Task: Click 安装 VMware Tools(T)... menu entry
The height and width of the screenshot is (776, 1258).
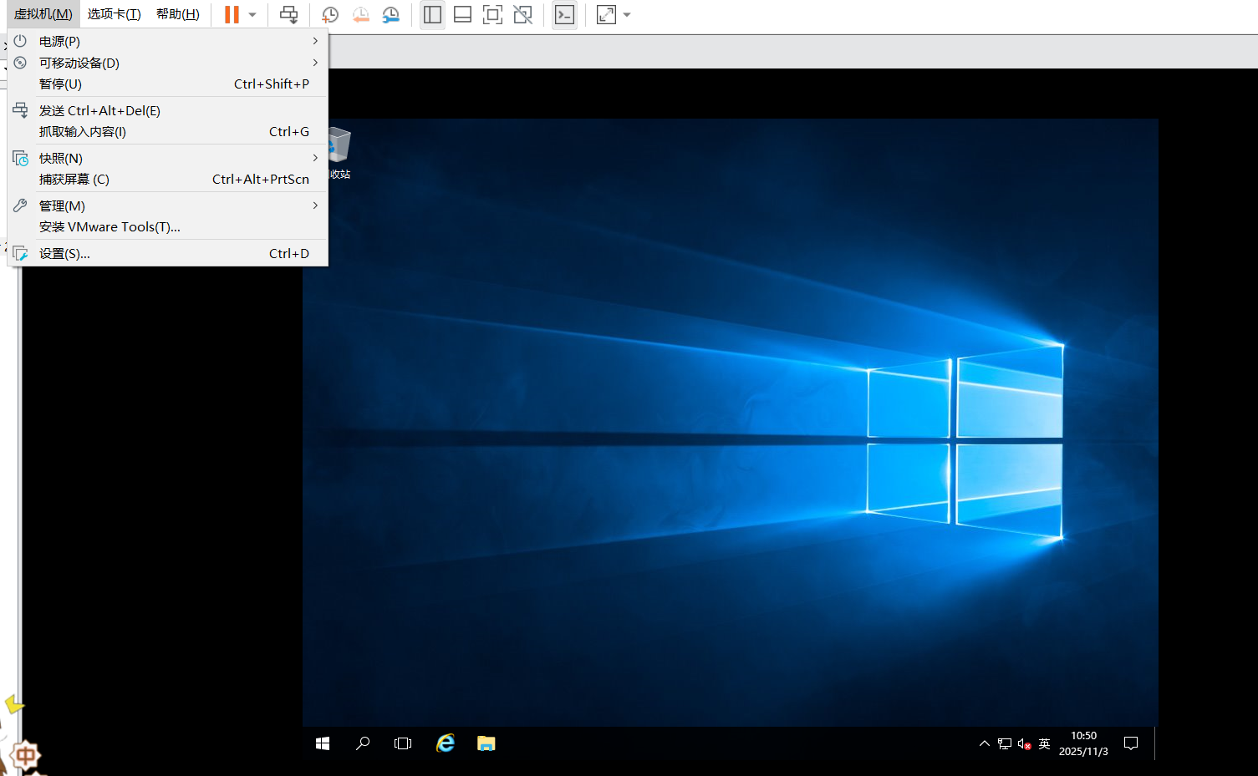Action: point(167,227)
